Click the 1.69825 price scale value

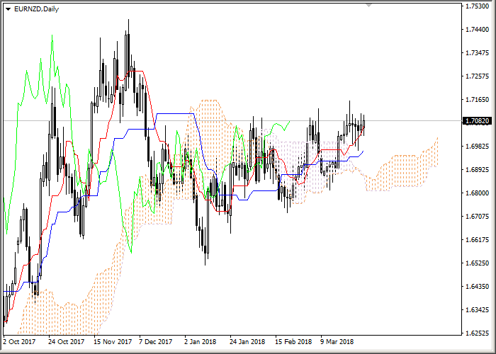[x=478, y=147]
